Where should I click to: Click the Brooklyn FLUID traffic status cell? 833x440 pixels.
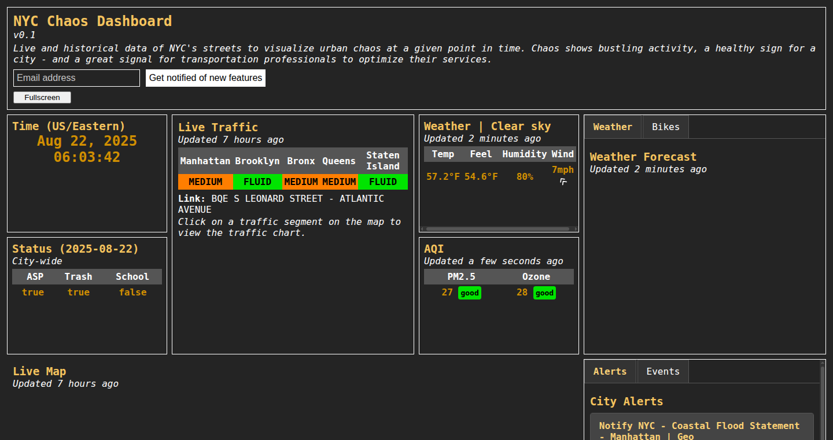pyautogui.click(x=257, y=182)
